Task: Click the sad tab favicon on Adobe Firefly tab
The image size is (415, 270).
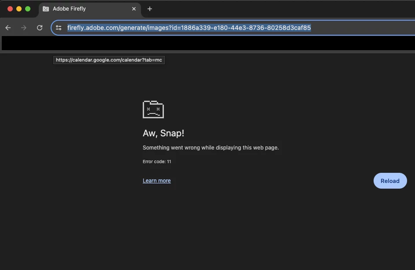Action: [x=46, y=9]
